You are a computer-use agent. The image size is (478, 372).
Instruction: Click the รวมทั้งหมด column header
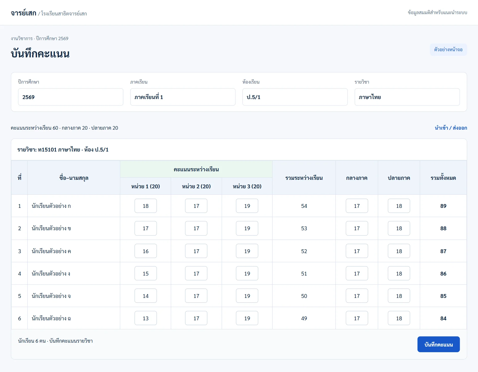click(x=443, y=178)
